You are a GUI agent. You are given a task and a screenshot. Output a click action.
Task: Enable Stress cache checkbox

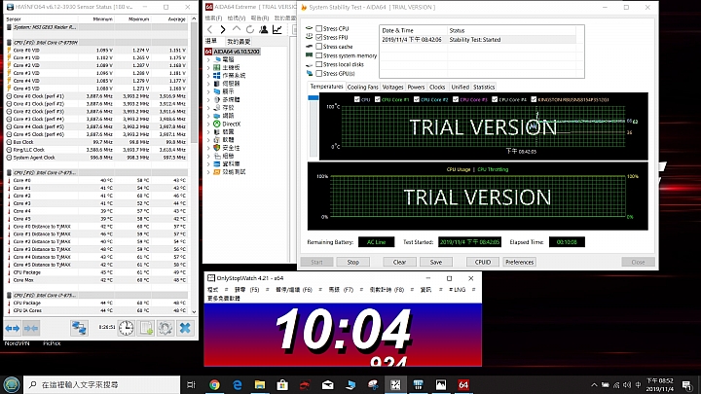coord(318,47)
